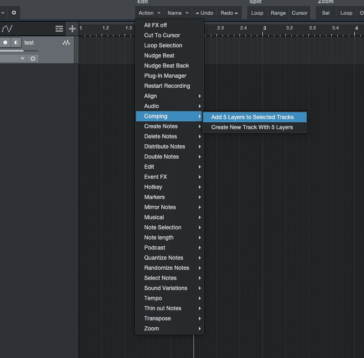Expand the Edit submenu
364x358 pixels.
[x=170, y=167]
